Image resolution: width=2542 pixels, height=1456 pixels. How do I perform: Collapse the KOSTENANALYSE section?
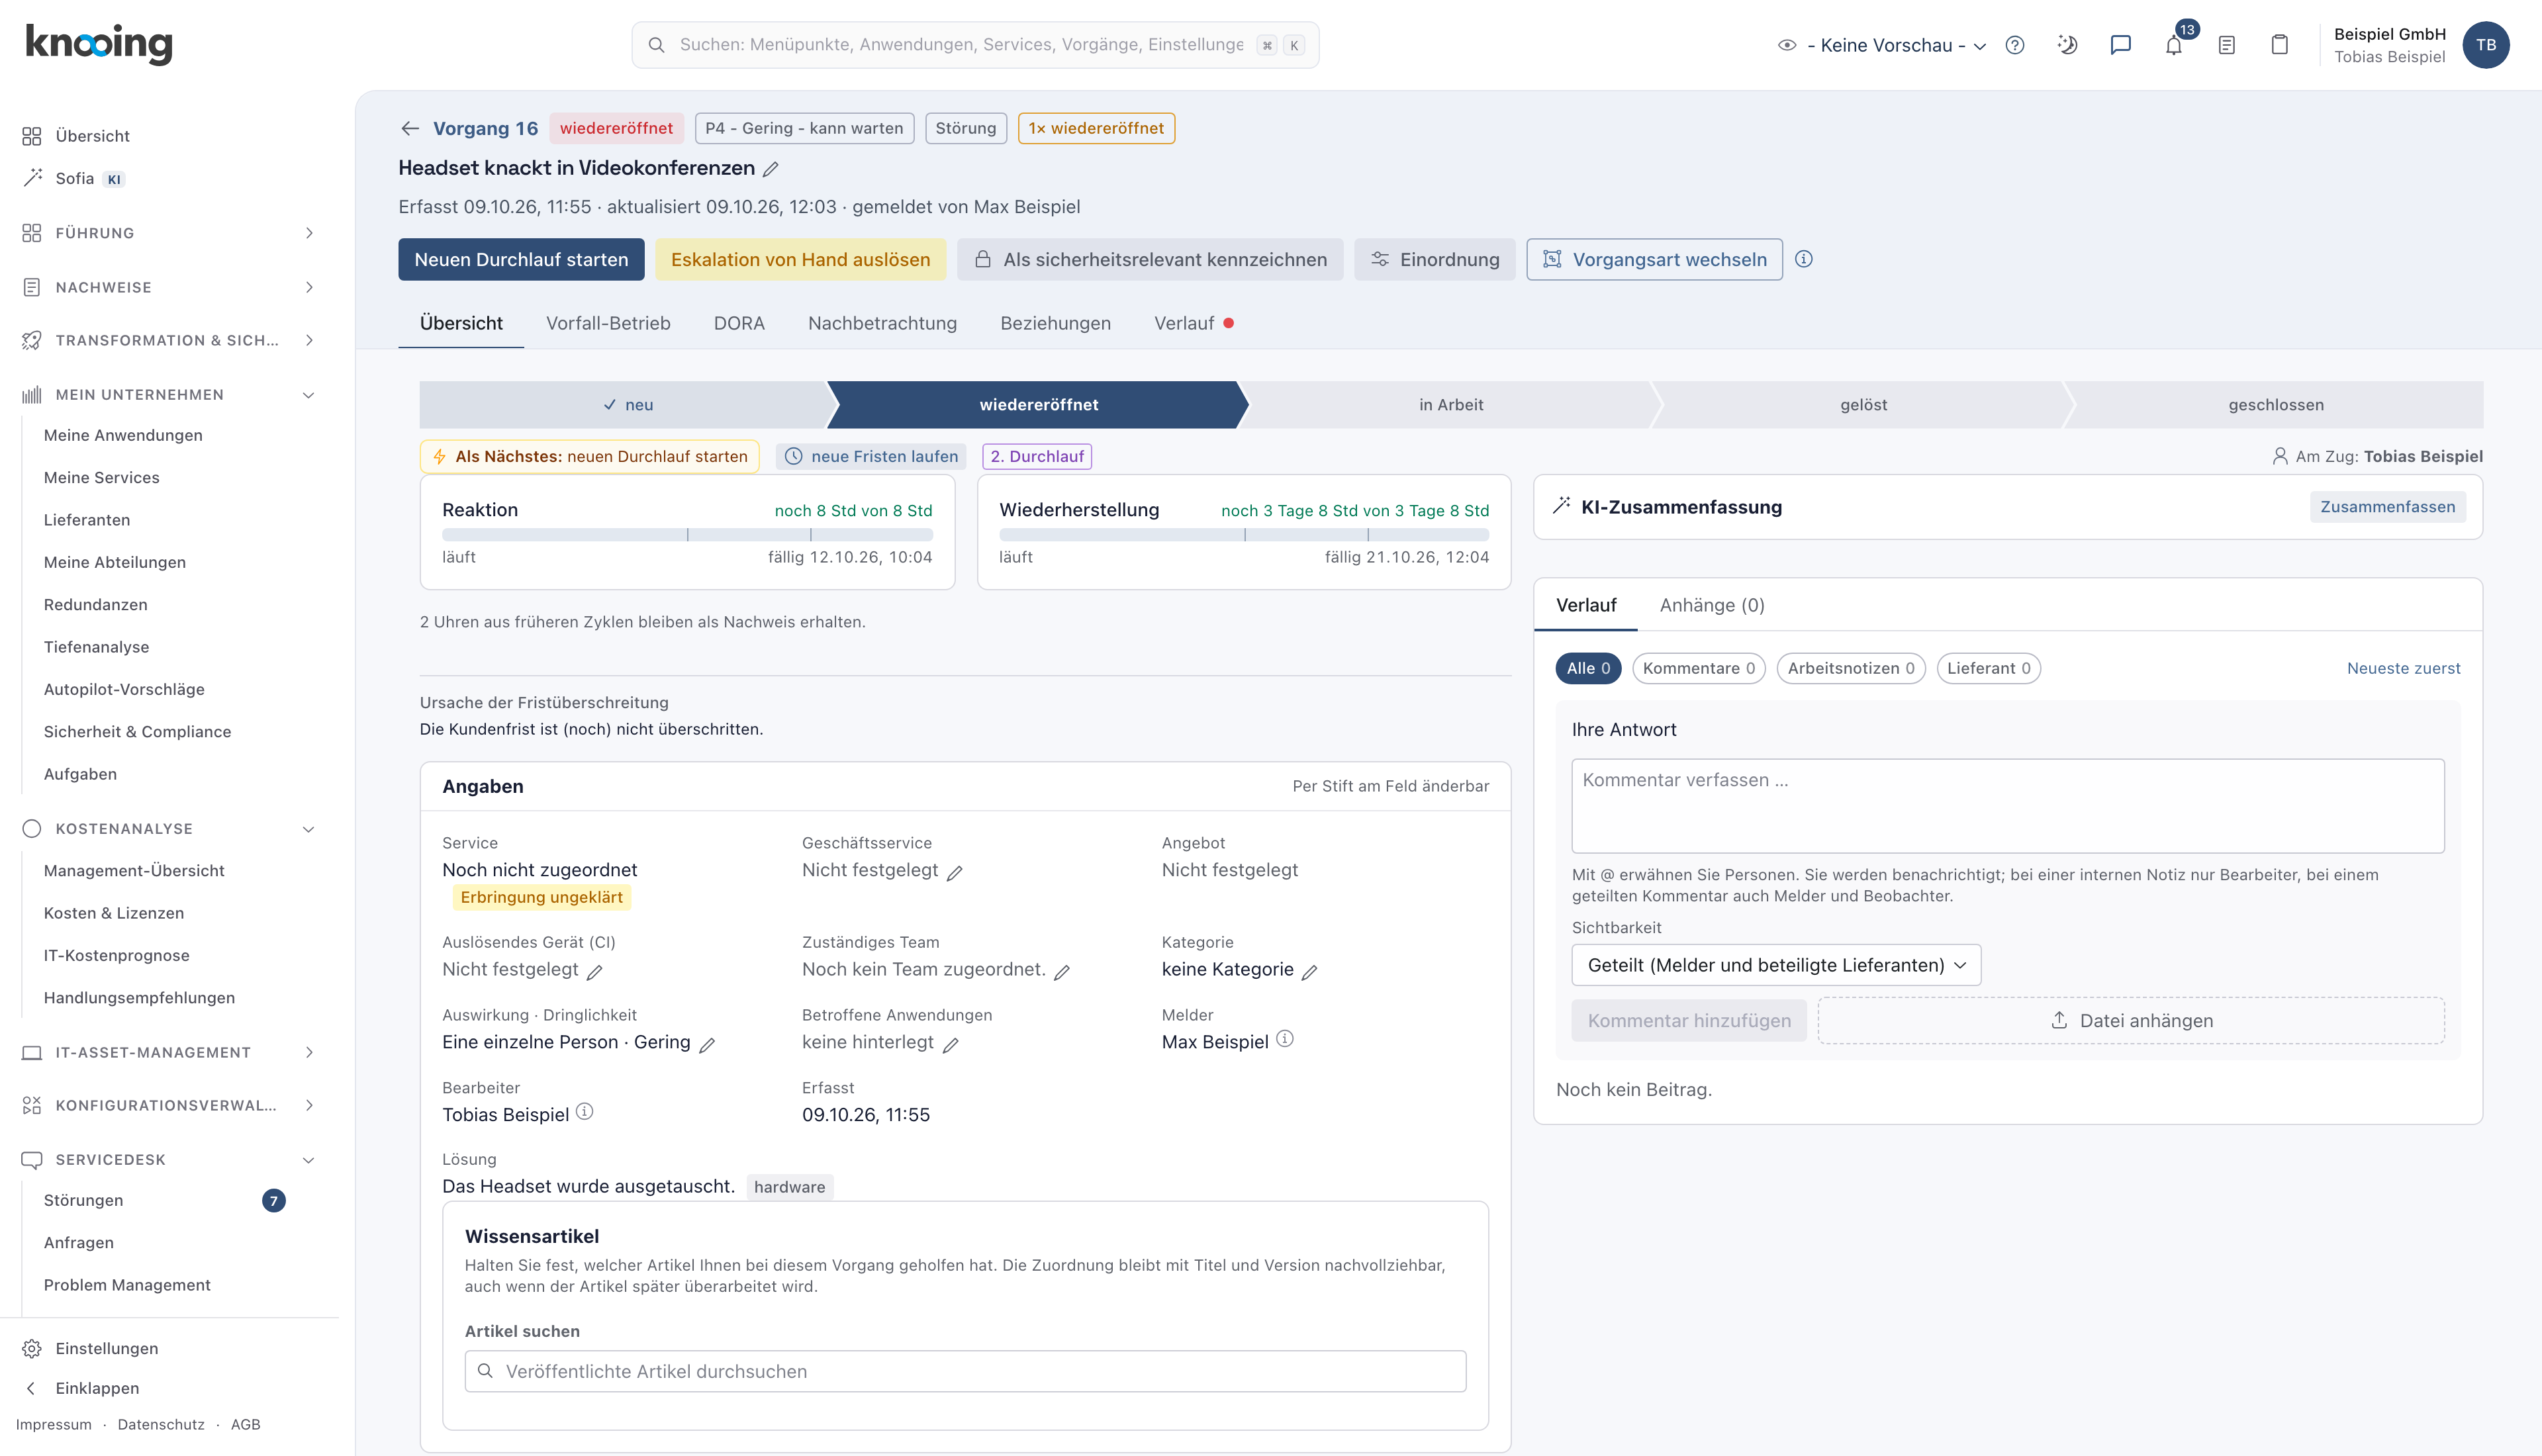168,829
